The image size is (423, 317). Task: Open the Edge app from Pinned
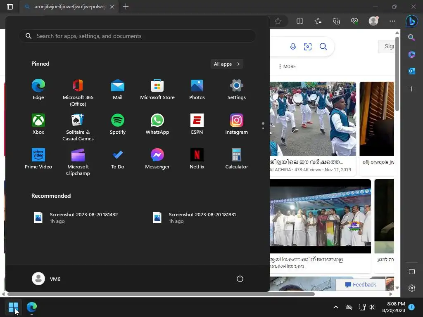pyautogui.click(x=38, y=90)
